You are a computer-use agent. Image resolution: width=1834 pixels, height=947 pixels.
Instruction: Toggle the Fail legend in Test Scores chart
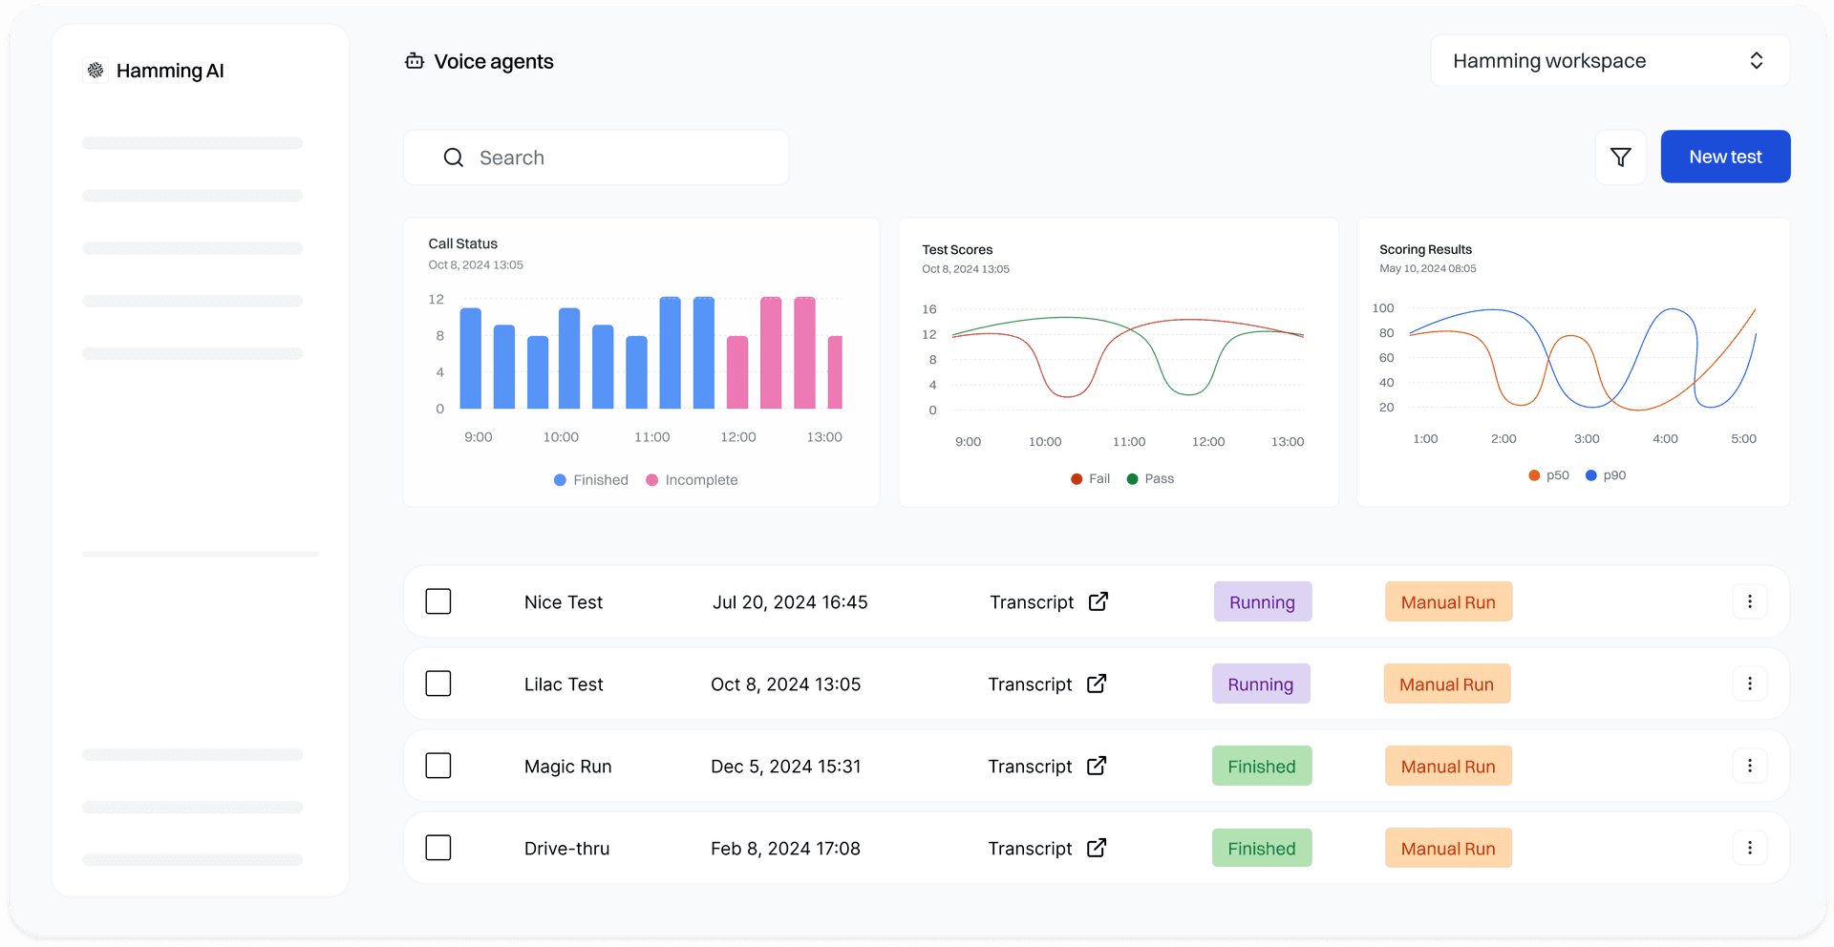(1089, 478)
